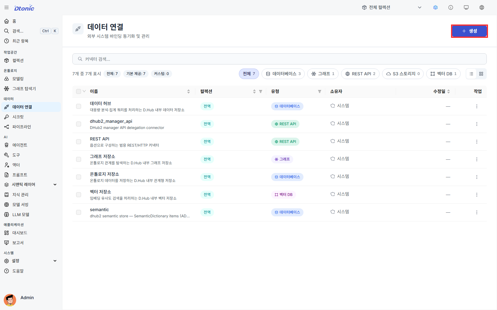Click the Admin avatar picture
The width and height of the screenshot is (497, 310).
pos(10,300)
